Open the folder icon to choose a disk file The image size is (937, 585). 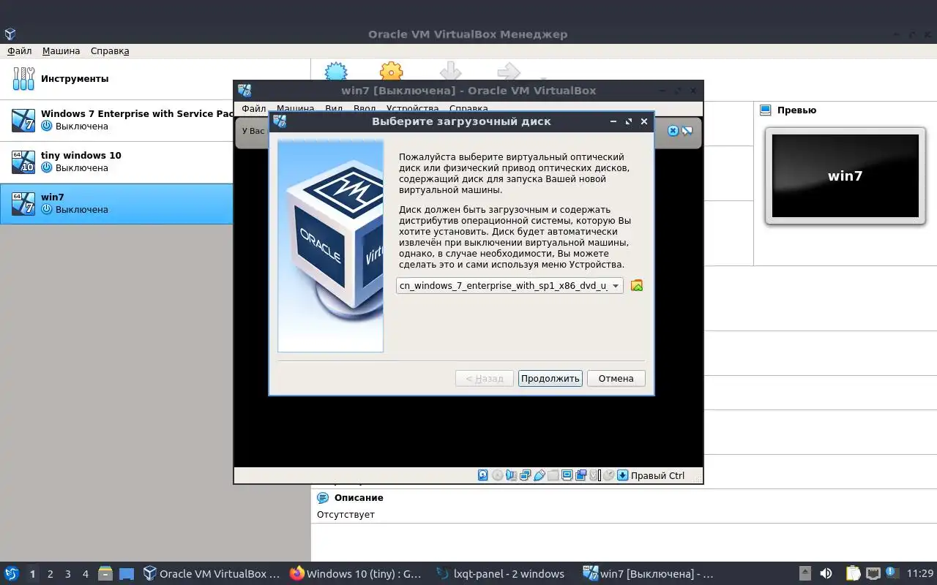tap(637, 286)
